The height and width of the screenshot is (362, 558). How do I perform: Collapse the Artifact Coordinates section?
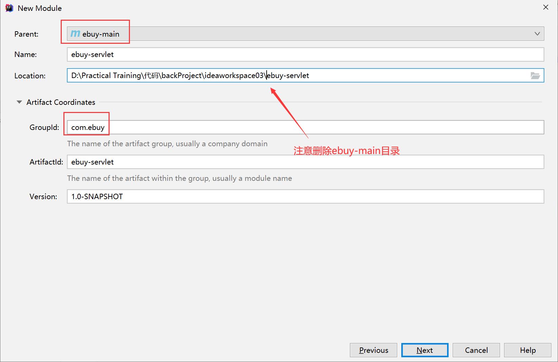19,102
